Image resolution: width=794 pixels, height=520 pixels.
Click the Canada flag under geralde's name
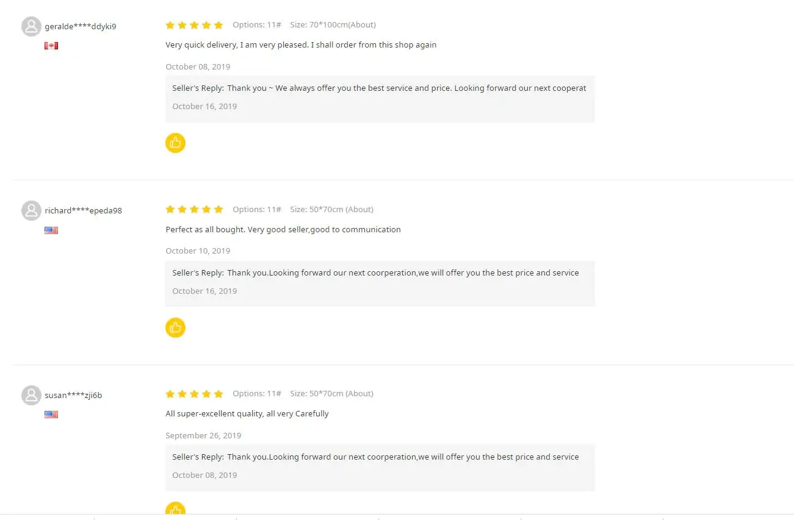[51, 46]
